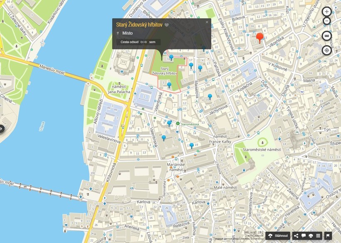Click blue pin below the cemetery label near 3
Screen dimensions: 341x243
click(x=169, y=85)
